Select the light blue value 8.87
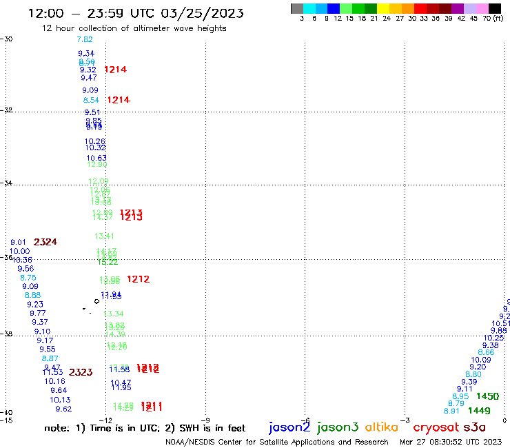Screen dimensions: 510x448 (50, 358)
